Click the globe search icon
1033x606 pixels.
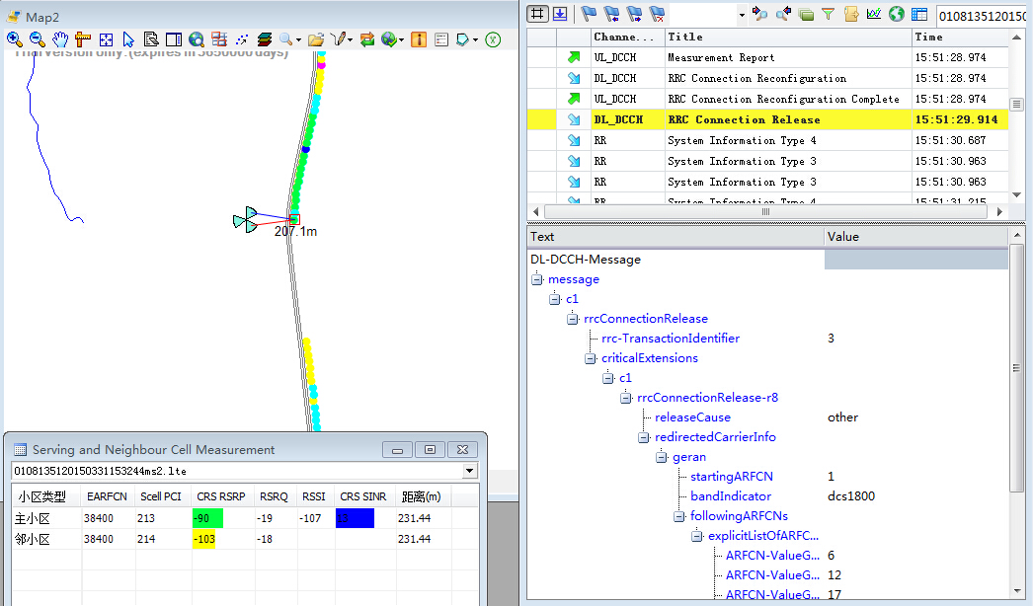(196, 39)
